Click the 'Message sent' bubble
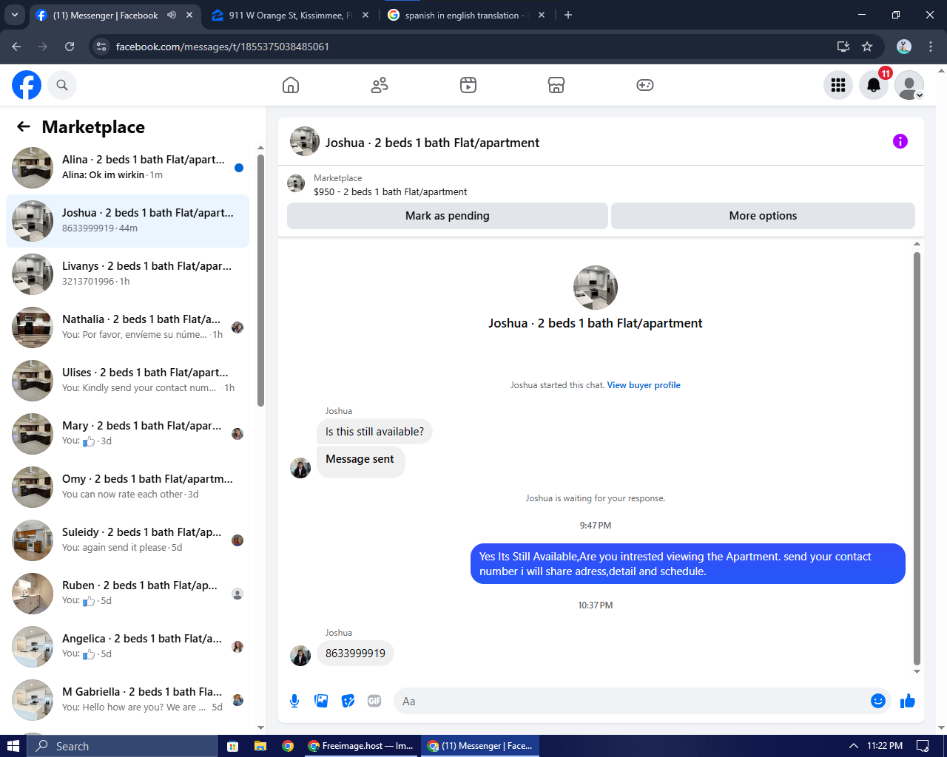Image resolution: width=947 pixels, height=757 pixels. [x=360, y=461]
